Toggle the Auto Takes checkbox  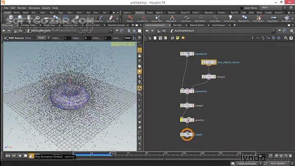click(241, 8)
